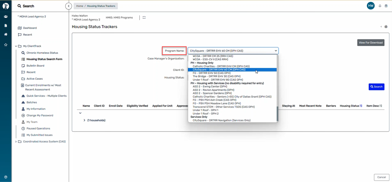This screenshot has width=392, height=182.
Task: Expand Coordinated Access System (CAS) folder
Action: [x=16, y=142]
